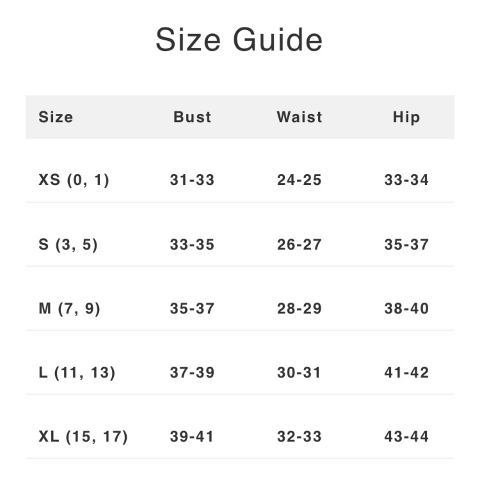Select the 41-42 hip value

coord(406,372)
